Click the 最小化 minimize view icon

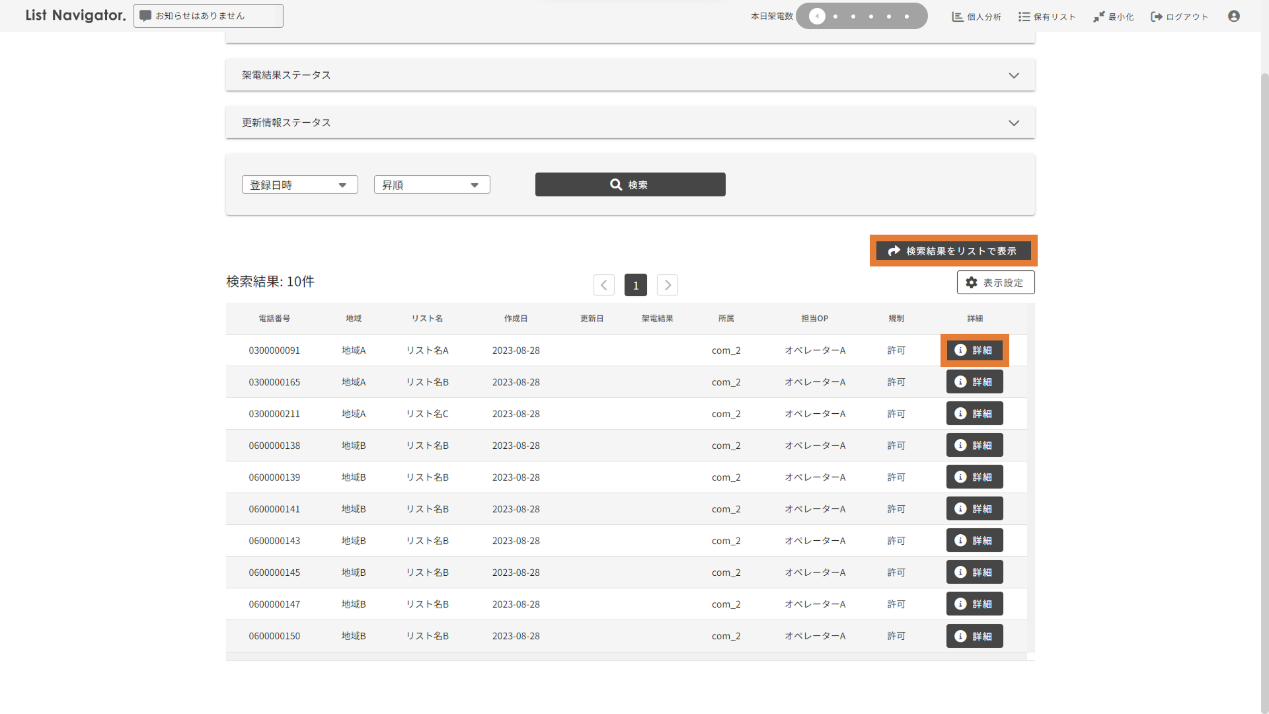1099,17
